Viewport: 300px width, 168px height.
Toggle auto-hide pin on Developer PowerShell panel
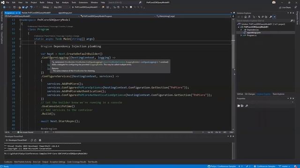pos(231,136)
